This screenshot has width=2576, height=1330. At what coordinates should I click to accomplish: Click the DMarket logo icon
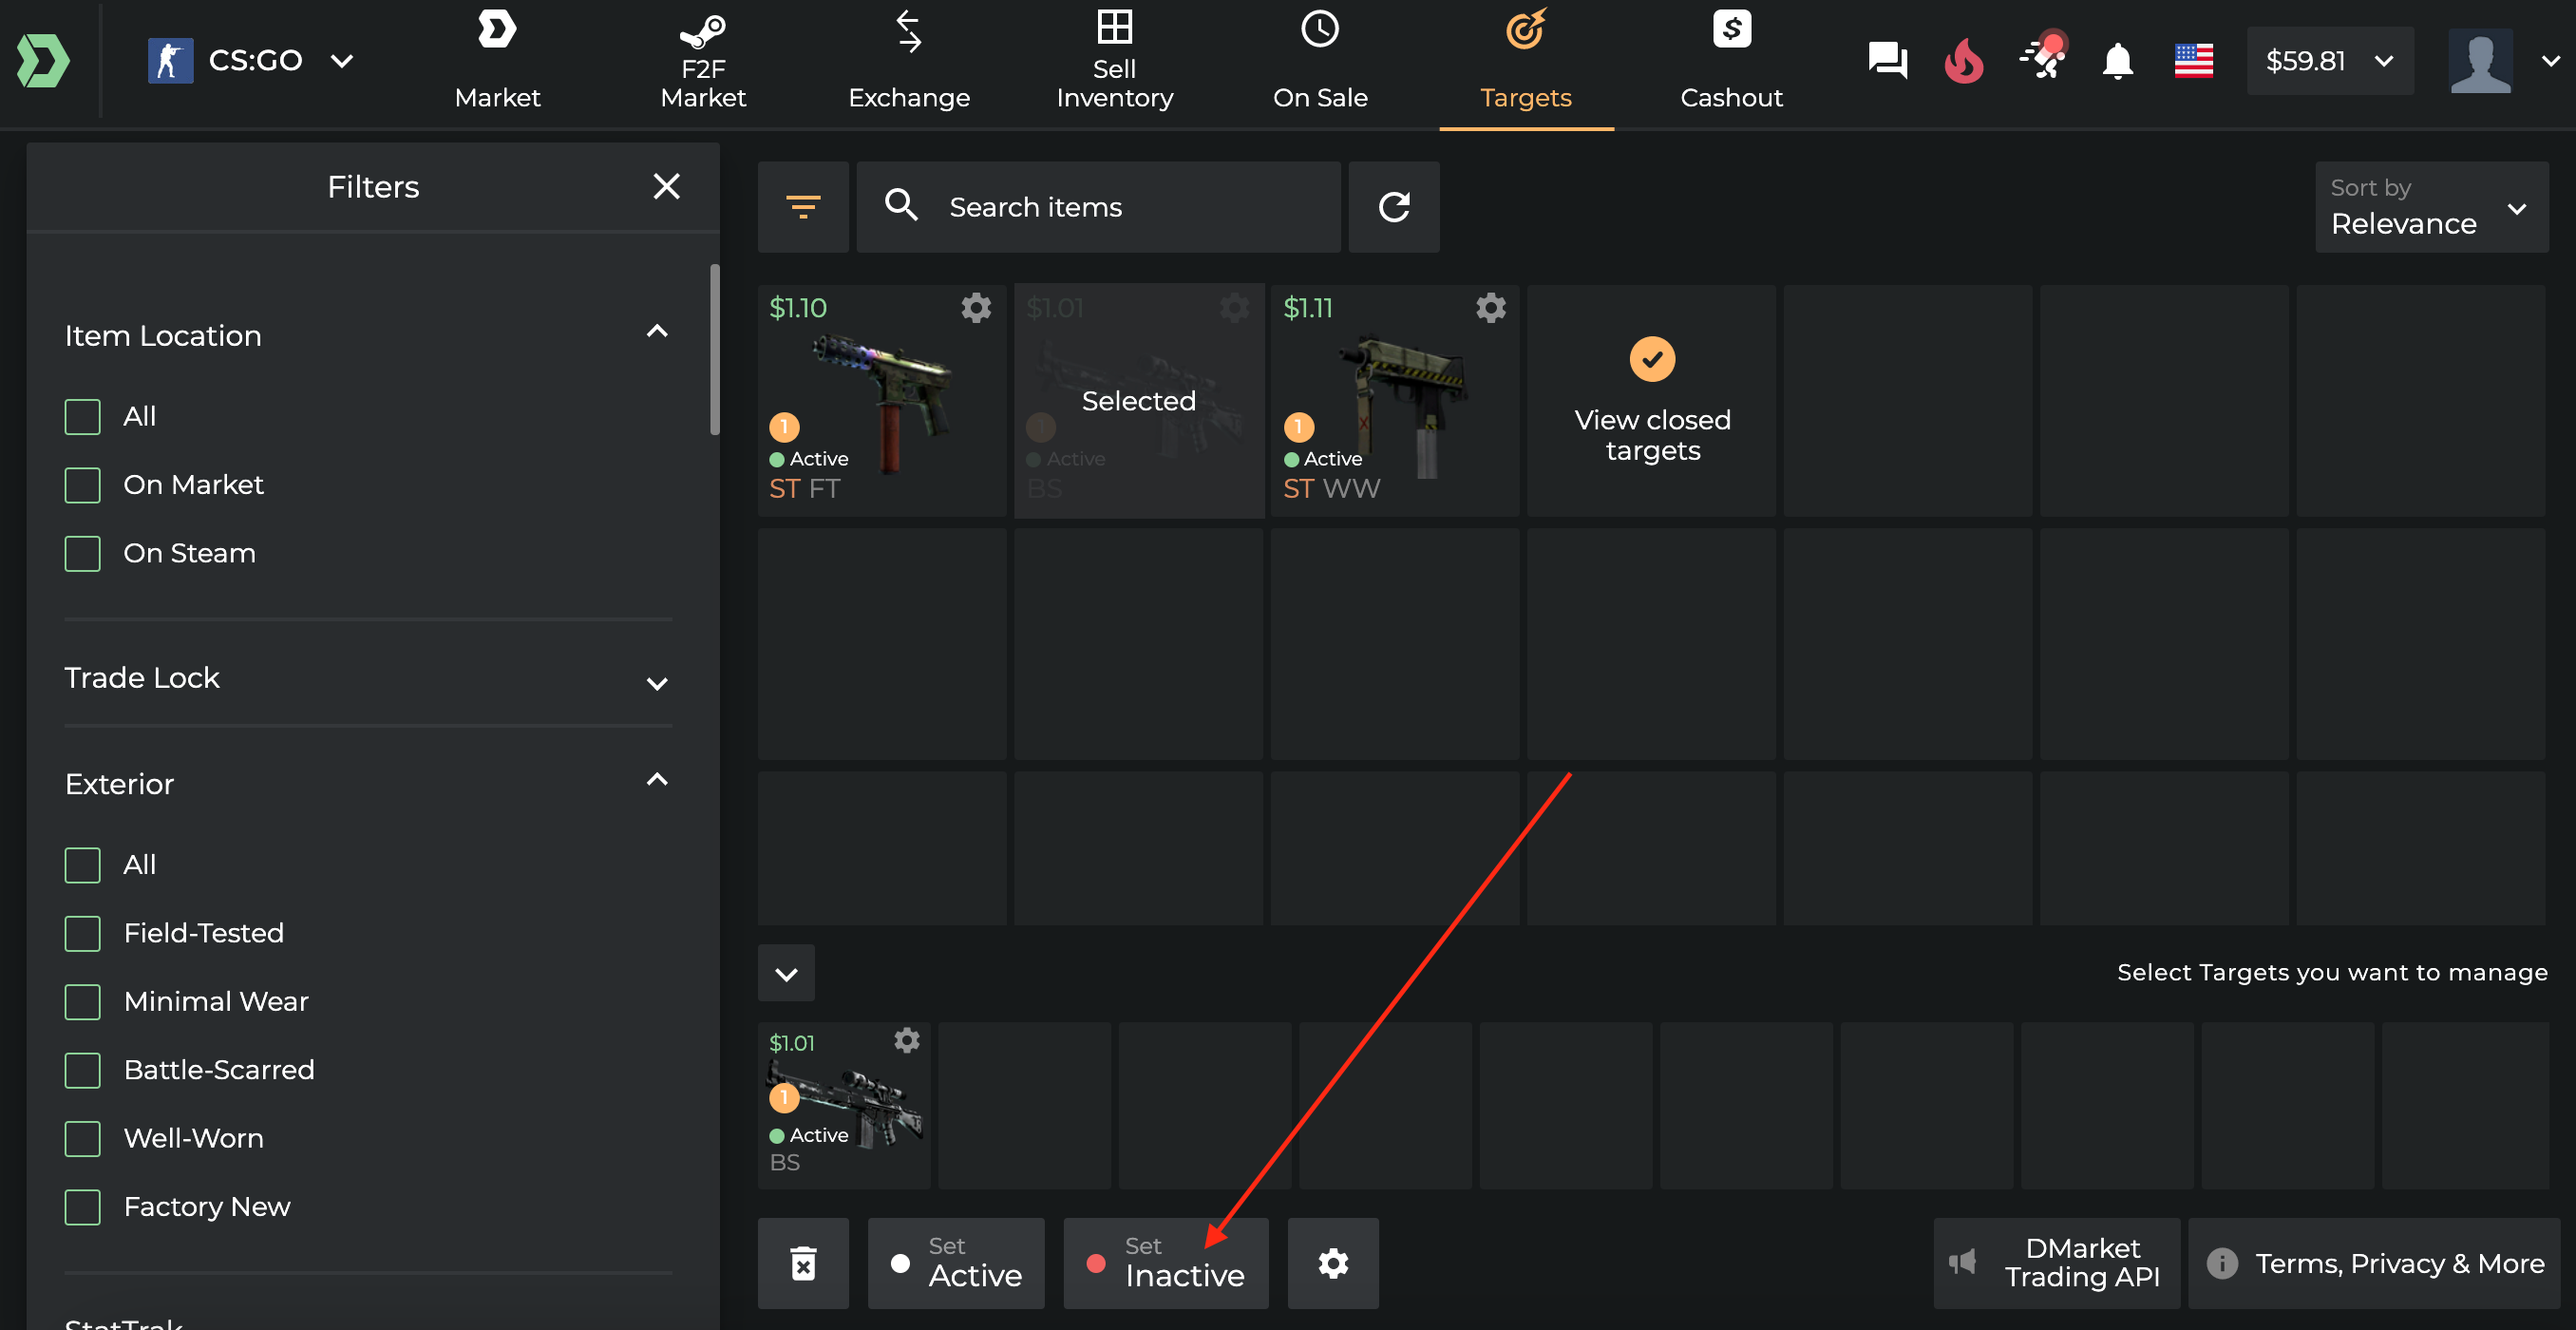tap(43, 61)
